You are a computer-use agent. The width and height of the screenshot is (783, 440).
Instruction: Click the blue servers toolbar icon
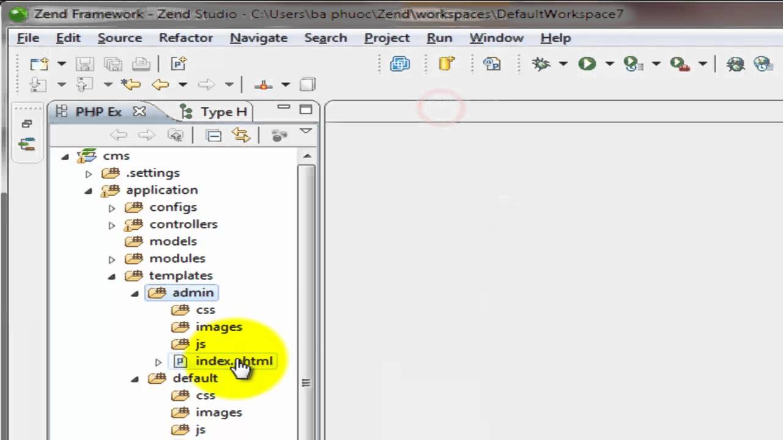point(400,64)
